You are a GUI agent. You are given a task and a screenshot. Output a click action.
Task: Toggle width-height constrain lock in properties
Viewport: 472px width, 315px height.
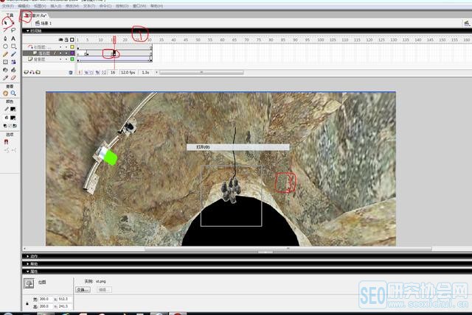[x=27, y=303]
